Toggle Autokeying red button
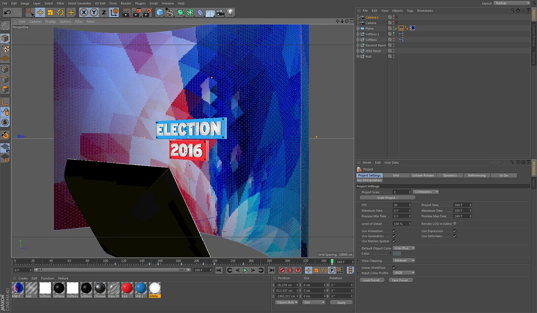 click(x=290, y=270)
